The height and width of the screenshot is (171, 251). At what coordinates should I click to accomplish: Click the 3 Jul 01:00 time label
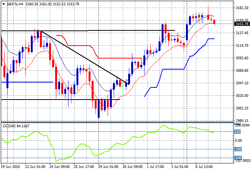click(x=180, y=167)
